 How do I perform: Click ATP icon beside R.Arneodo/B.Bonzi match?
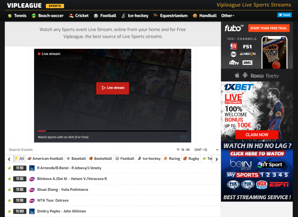click(x=32, y=168)
